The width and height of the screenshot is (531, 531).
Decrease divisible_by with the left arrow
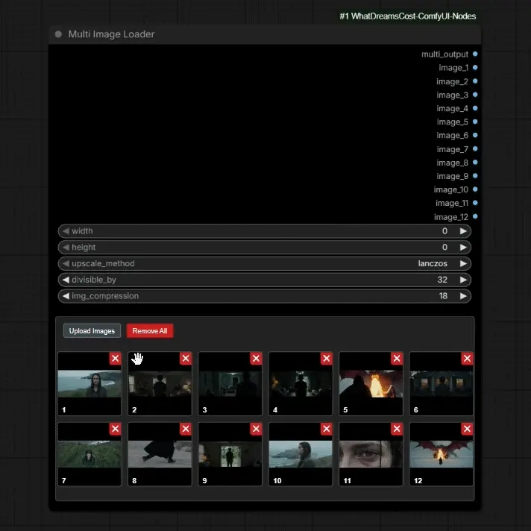point(66,280)
